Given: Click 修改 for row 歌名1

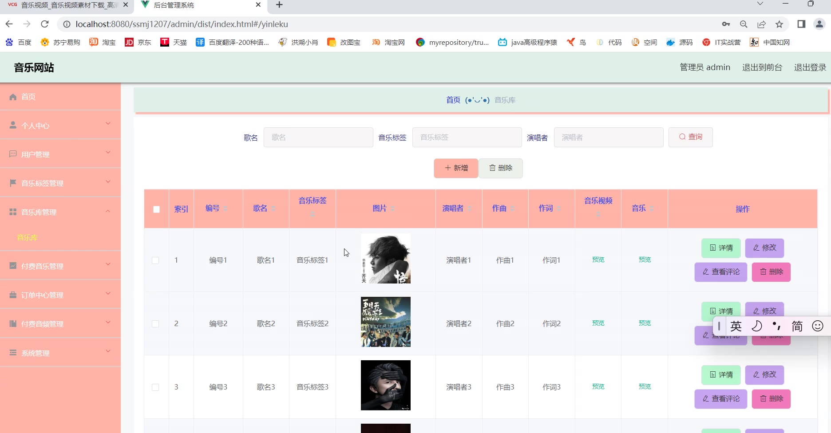Looking at the screenshot, I should pyautogui.click(x=764, y=248).
